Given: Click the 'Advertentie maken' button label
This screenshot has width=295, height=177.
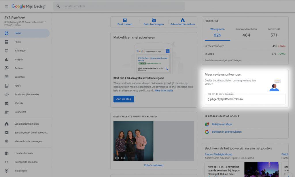Looking at the screenshot, I should [x=182, y=24].
